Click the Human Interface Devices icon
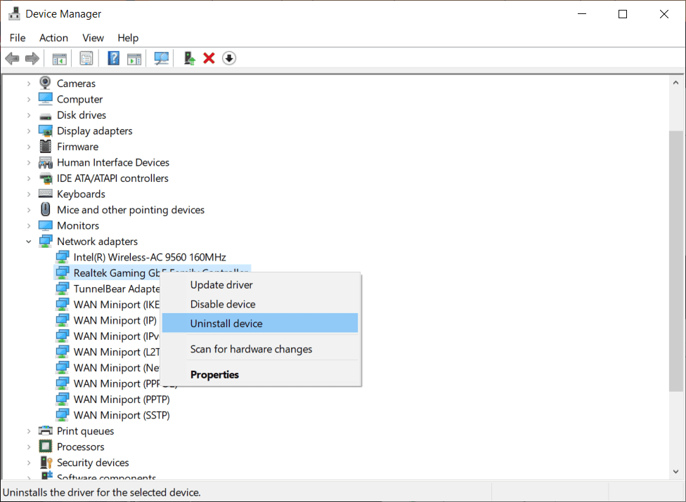Screen dimensions: 686x502 46,162
